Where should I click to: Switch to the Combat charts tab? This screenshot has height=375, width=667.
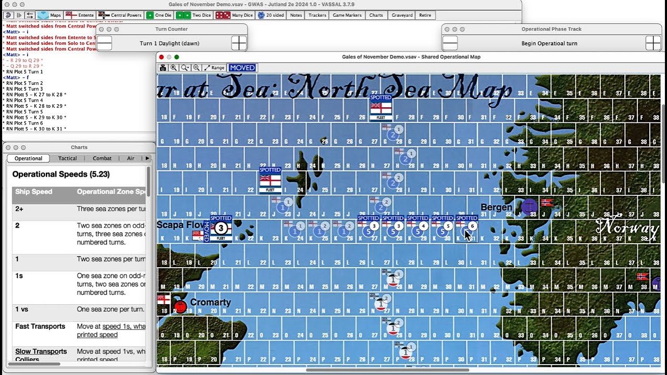coord(102,158)
